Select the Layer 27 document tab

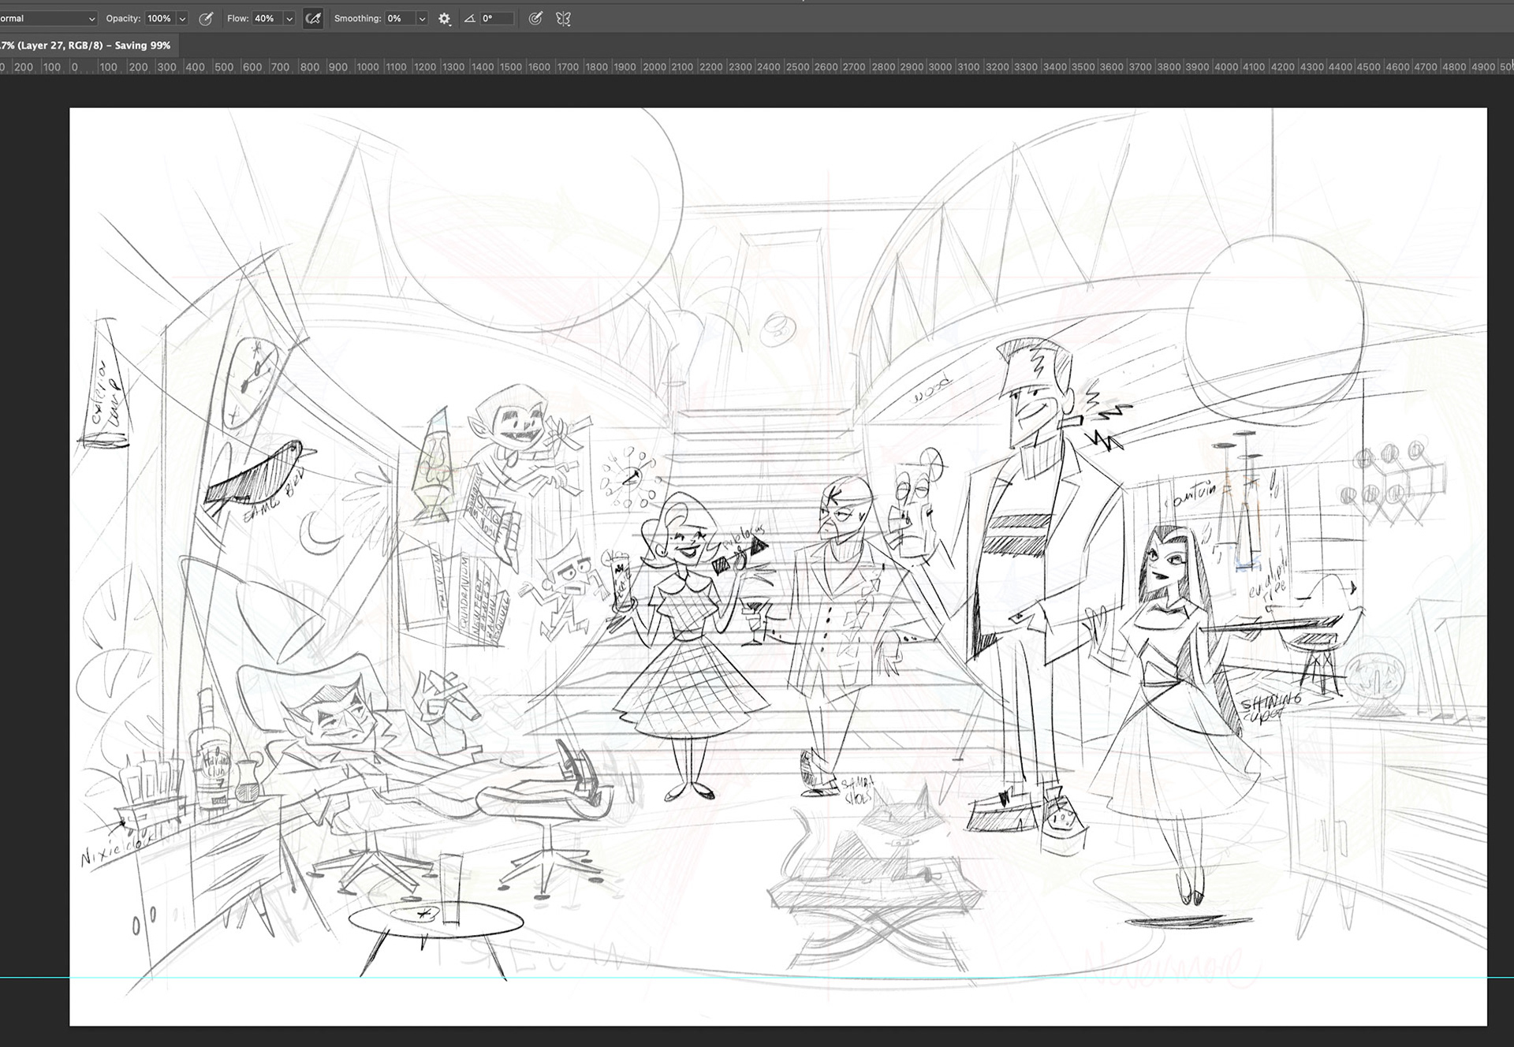(x=87, y=46)
